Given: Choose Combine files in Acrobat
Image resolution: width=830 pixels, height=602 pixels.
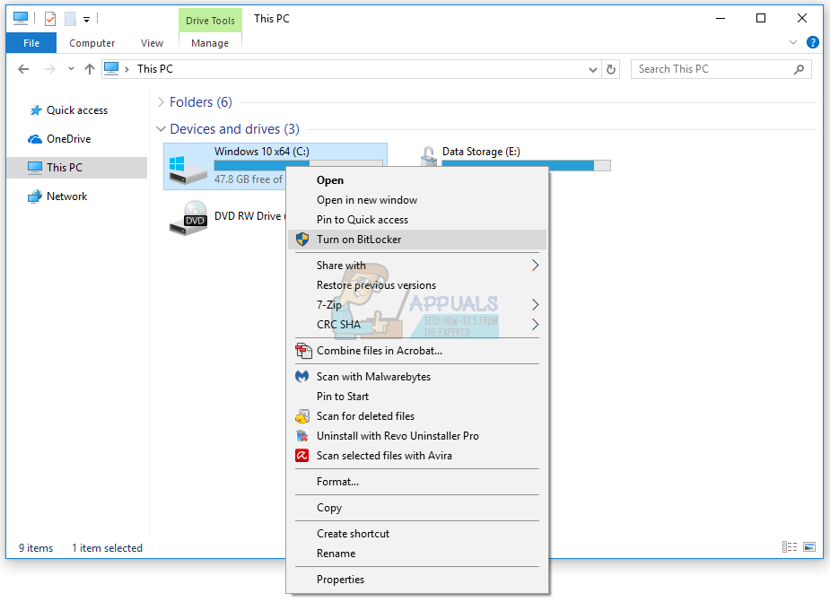Looking at the screenshot, I should 417,351.
